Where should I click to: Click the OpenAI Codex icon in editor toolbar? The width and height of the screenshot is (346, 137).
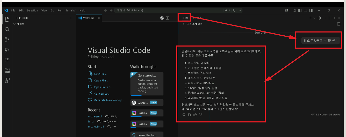162,18
